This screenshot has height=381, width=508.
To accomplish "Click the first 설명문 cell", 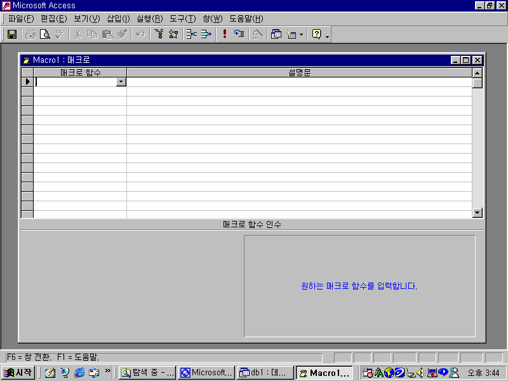I will coord(298,82).
